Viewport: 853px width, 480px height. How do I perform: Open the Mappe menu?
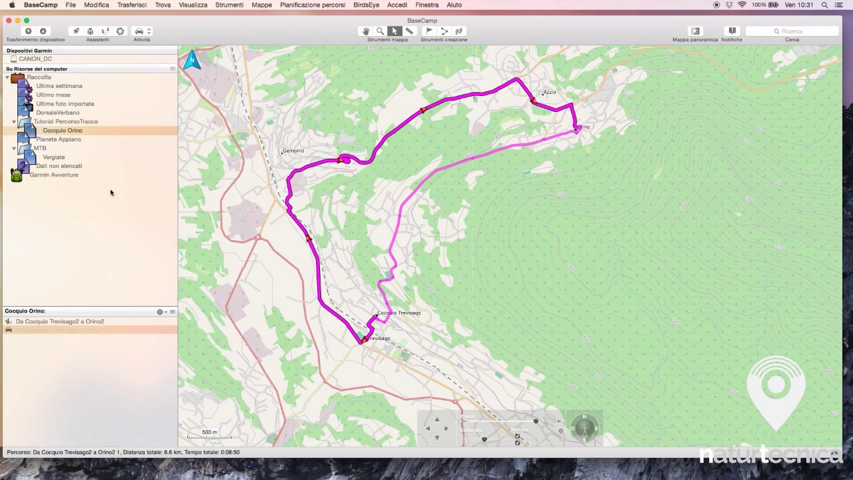262,5
